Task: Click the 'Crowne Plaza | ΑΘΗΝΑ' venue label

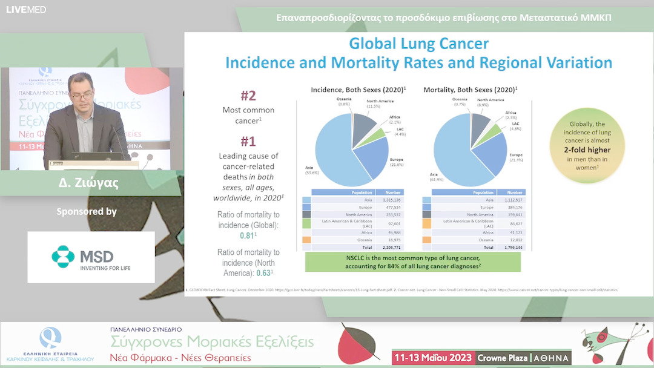Action: [x=523, y=357]
